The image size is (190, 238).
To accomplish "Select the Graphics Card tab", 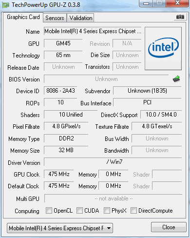I will point(23,17).
